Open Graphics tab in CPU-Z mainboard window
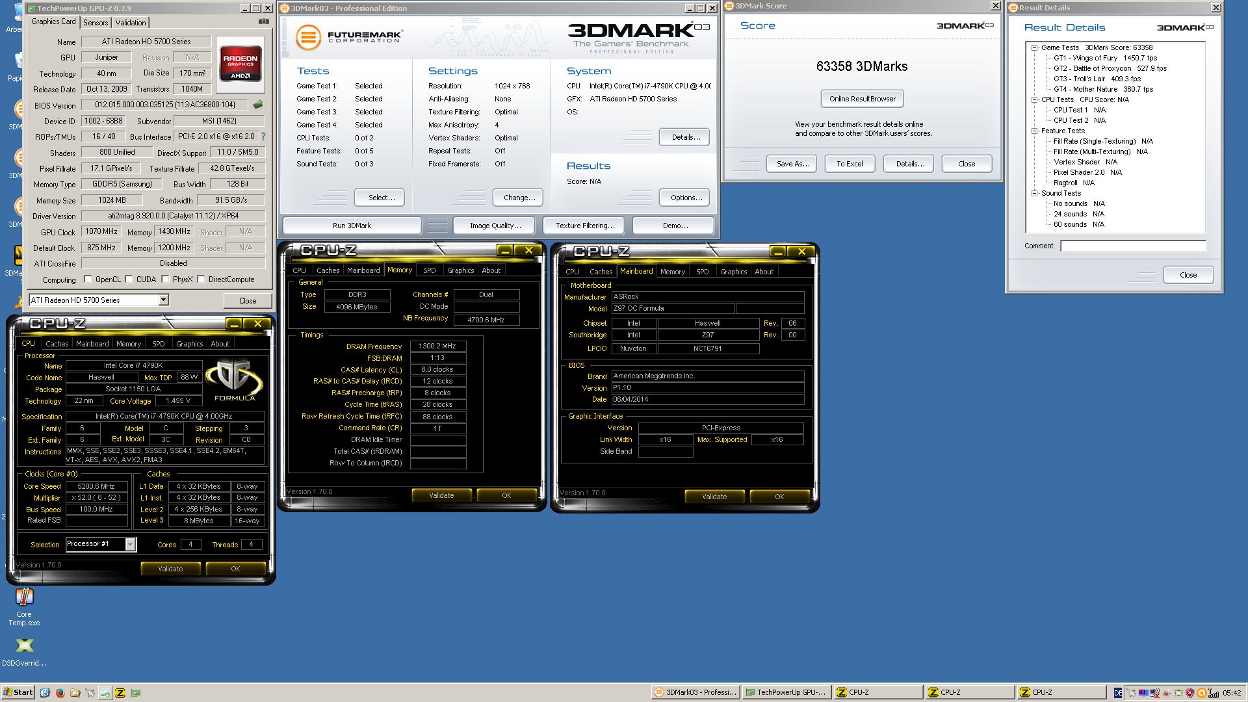The width and height of the screenshot is (1248, 702). (734, 272)
